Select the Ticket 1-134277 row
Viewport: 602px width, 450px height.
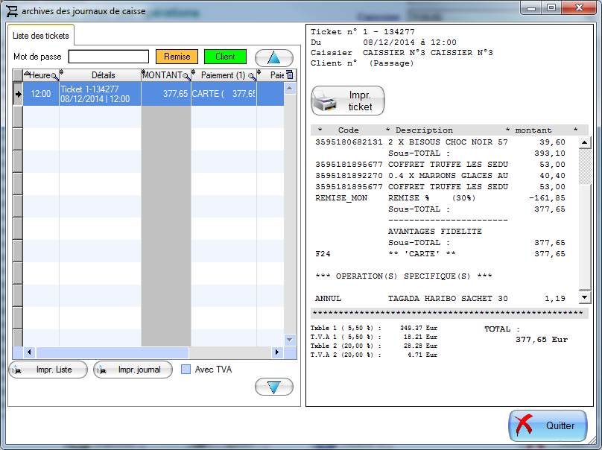(100, 94)
